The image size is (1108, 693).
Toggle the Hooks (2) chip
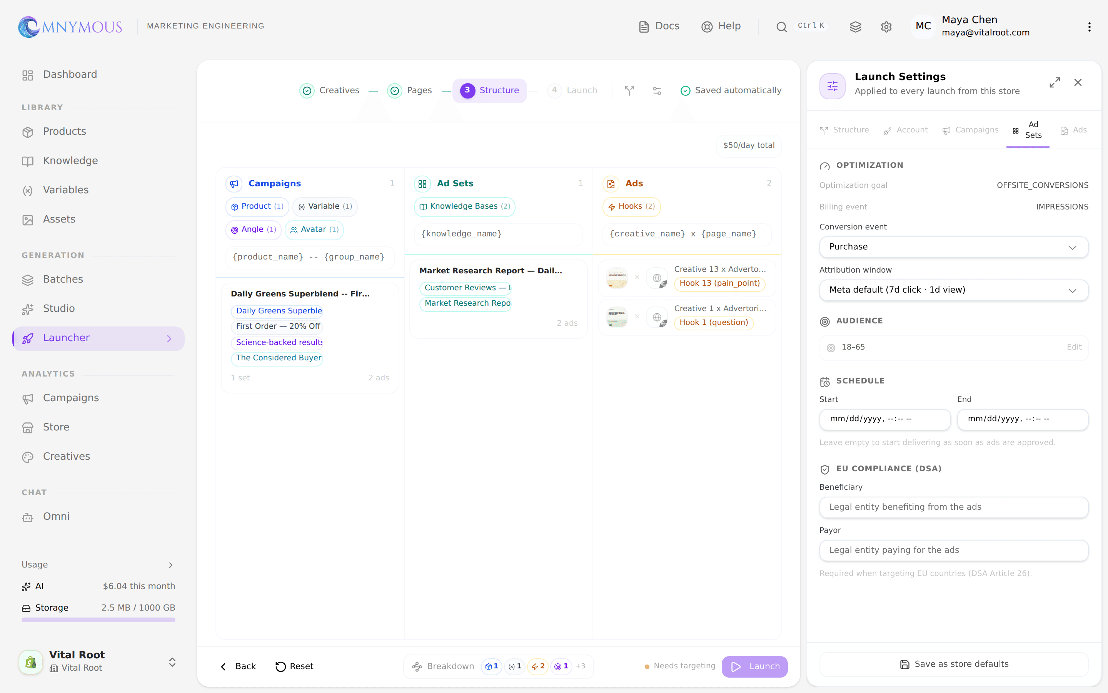pos(632,207)
